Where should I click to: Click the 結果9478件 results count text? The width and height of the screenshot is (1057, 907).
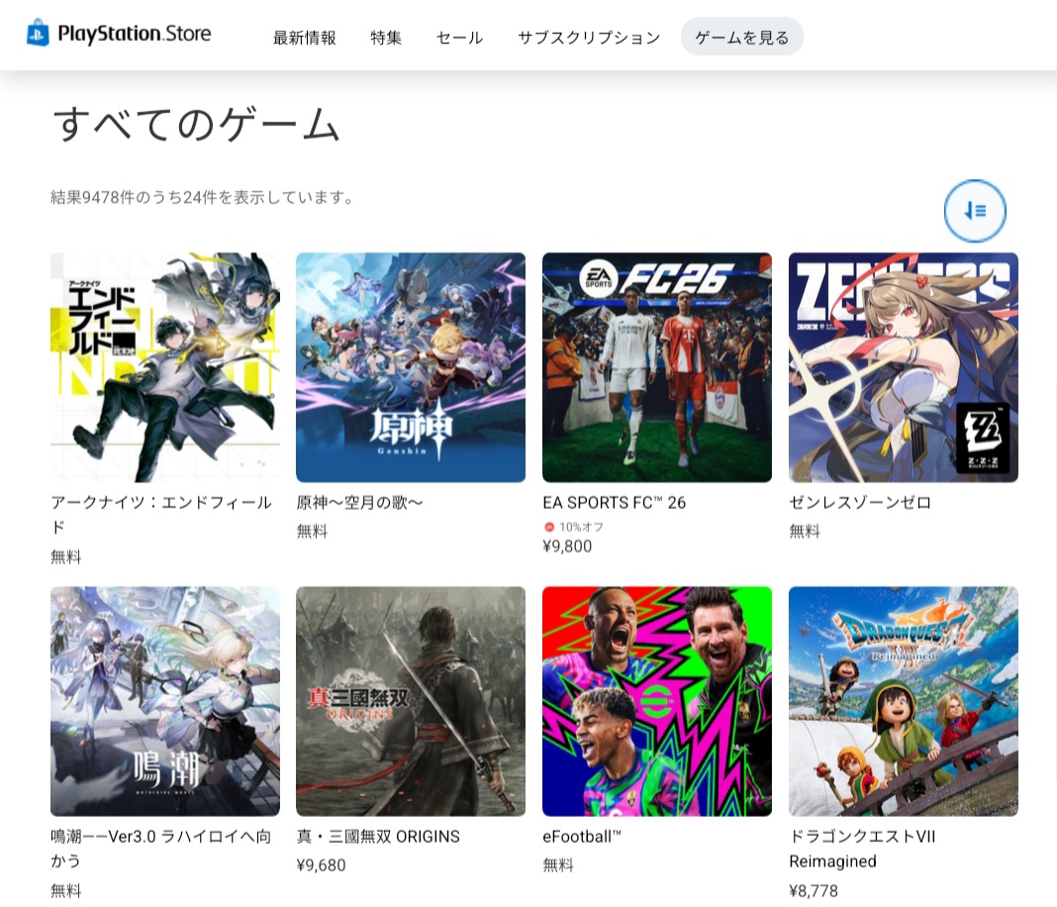tap(202, 197)
